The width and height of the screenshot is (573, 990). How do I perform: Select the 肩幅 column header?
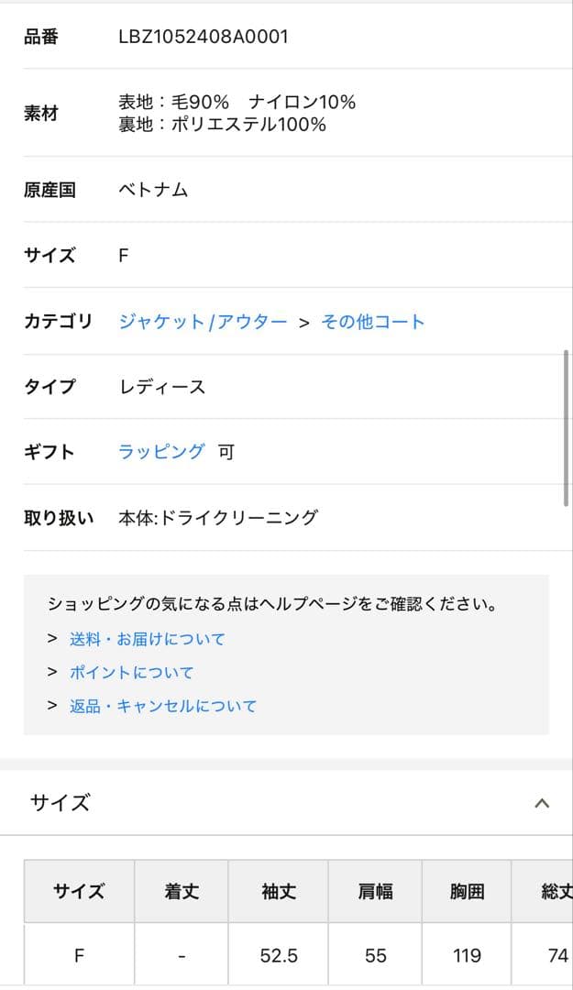[x=376, y=891]
